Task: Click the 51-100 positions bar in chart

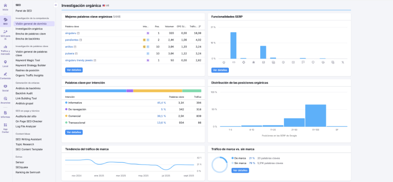Action: [315, 116]
